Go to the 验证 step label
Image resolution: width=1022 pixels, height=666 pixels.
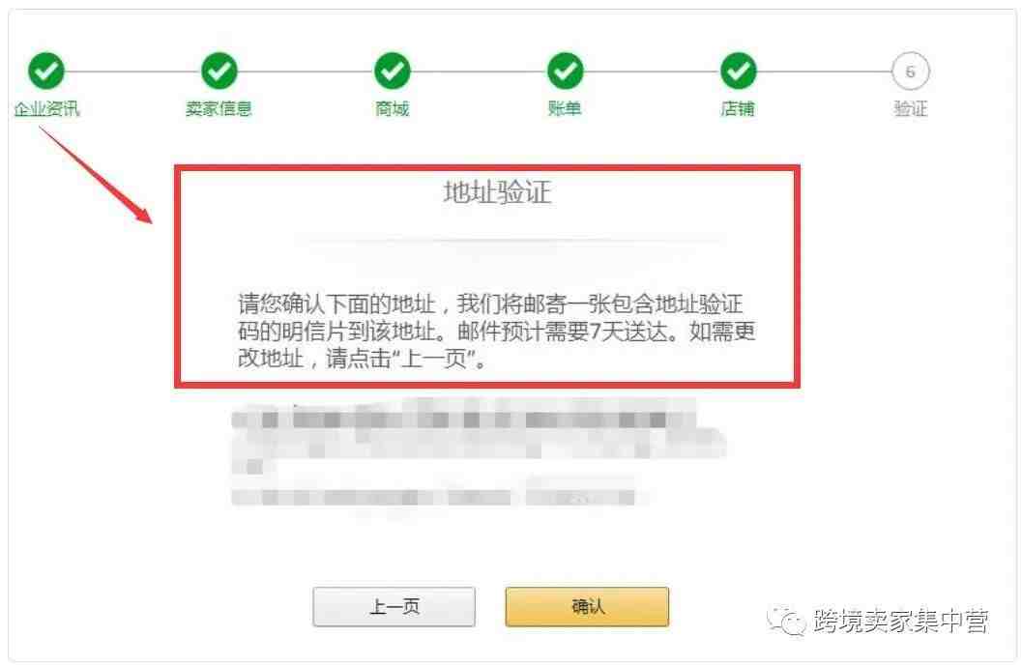coord(911,109)
